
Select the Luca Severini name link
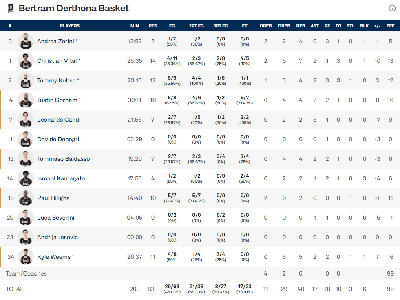coord(55,218)
